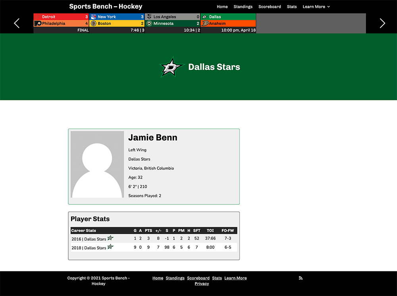This screenshot has width=397, height=296.
Task: Click the Stars logo in 2018 row
Action: [x=110, y=247]
